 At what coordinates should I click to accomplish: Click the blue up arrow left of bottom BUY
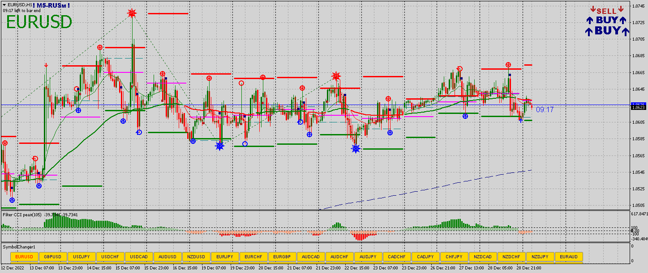point(589,31)
